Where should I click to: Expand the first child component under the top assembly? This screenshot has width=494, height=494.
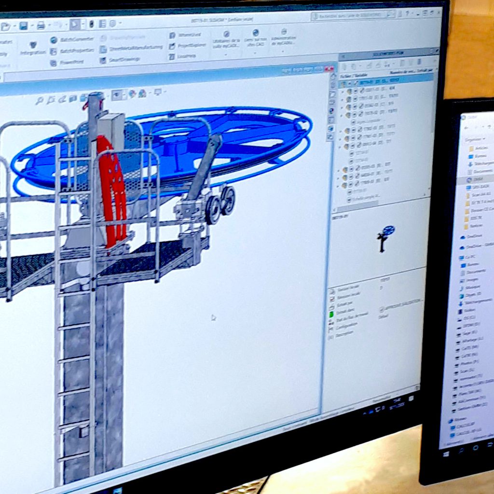click(x=343, y=92)
